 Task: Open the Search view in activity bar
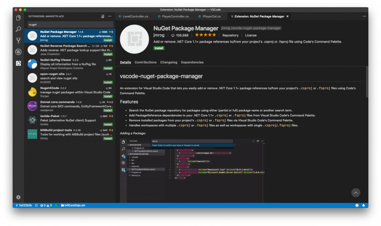pos(19,29)
